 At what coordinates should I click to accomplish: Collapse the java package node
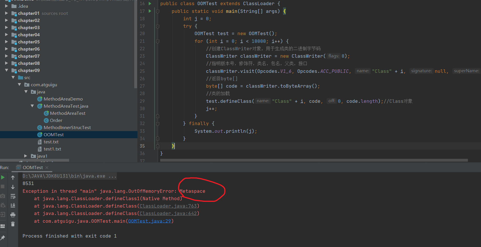pos(26,92)
